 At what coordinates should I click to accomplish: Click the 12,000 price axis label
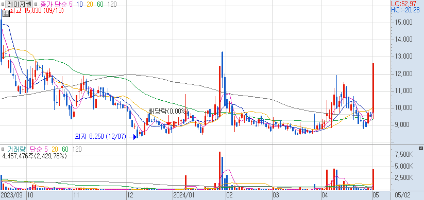[404, 74]
